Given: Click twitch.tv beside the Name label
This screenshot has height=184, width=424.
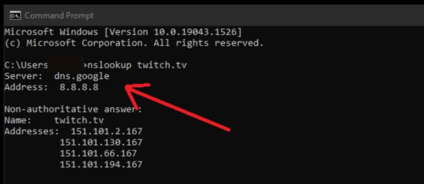Looking at the screenshot, I should coord(79,120).
